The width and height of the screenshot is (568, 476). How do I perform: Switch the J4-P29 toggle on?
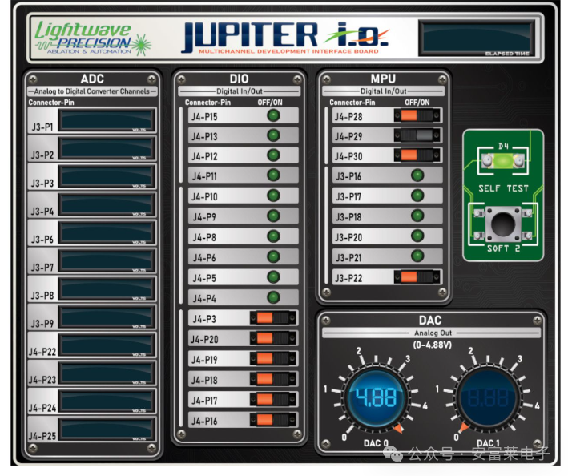[x=417, y=135]
